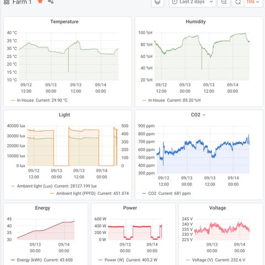This screenshot has height=265, width=265.
Task: Open the 10s refresh interval dropdown
Action: click(x=253, y=2)
